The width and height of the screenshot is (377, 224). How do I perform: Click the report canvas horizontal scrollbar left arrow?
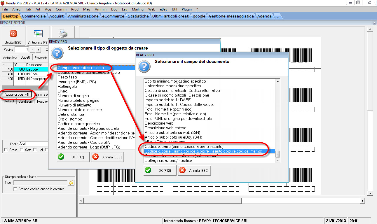coord(81,201)
